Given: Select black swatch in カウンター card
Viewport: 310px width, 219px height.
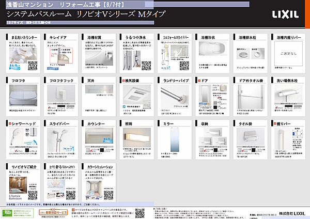Looking at the screenshot, I should 102,150.
